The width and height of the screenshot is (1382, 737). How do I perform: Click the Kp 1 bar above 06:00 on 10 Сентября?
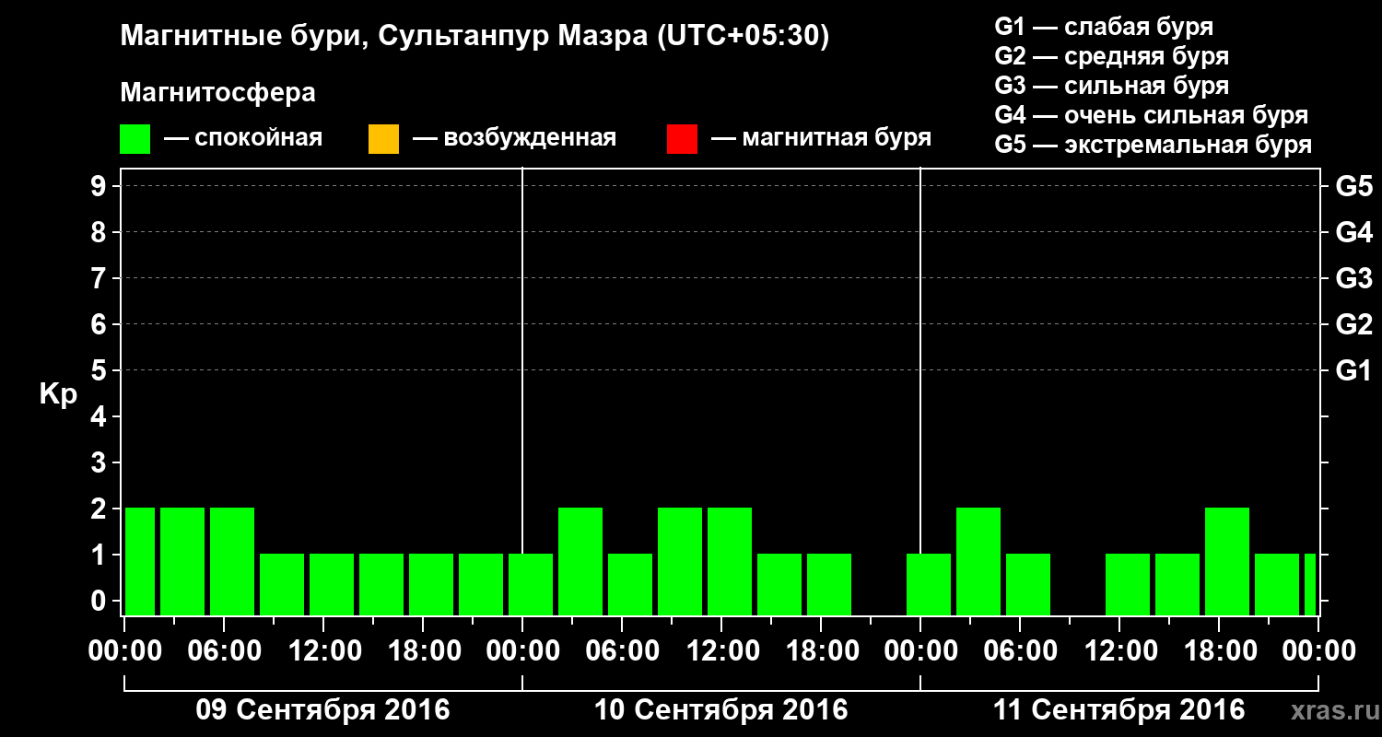630,584
